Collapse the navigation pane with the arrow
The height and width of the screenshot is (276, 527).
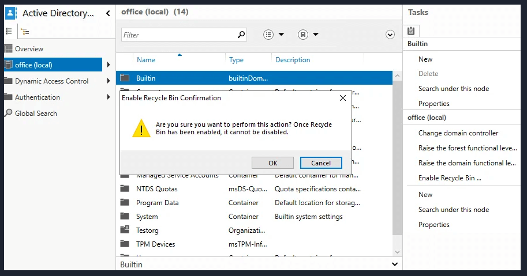click(108, 13)
